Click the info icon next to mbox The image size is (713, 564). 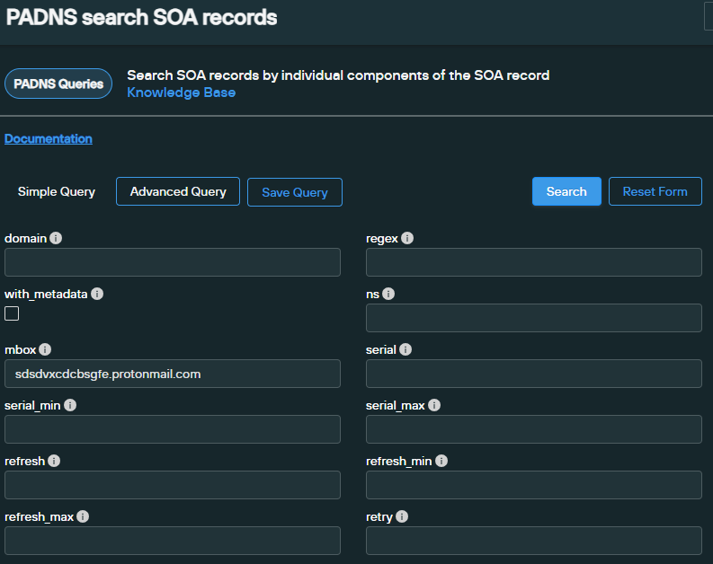(45, 349)
